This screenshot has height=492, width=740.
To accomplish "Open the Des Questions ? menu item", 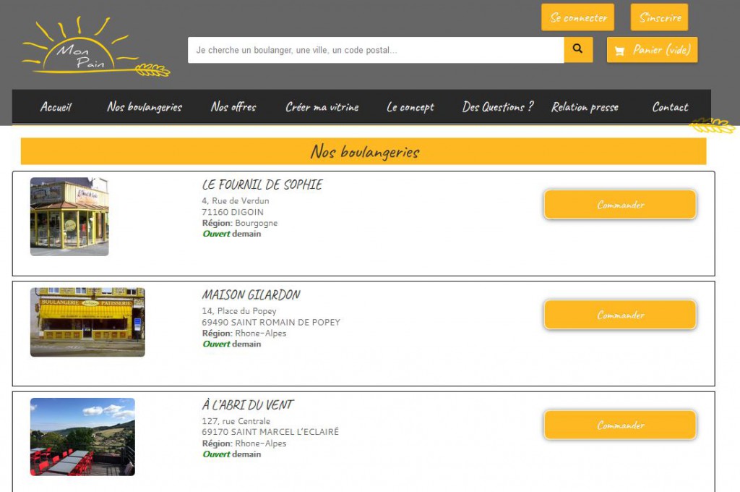I will [498, 107].
